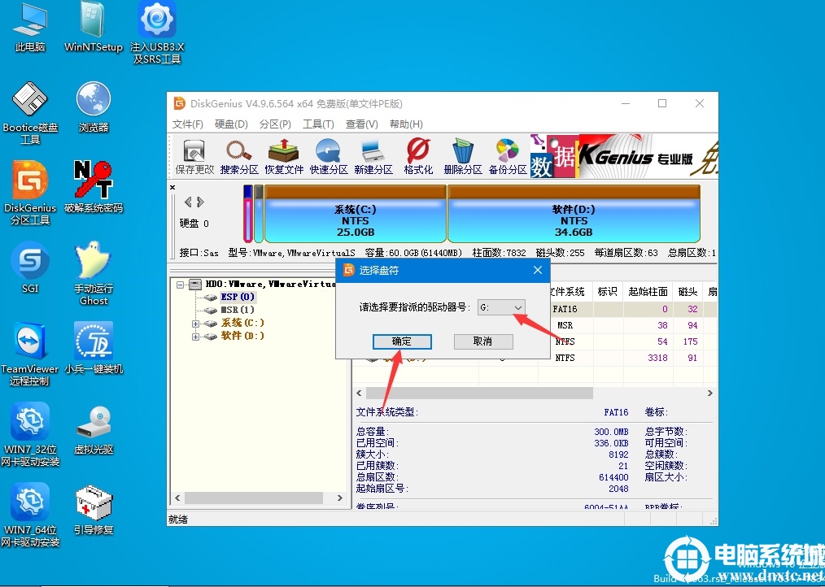
Task: Close the disk map panel x
Action: click(x=172, y=187)
